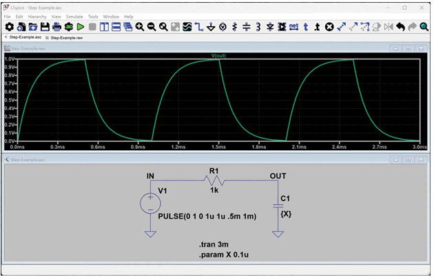Viewport: 434px width, 279px height.
Task: Click the greyed autorange icon
Action: pyautogui.click(x=175, y=27)
